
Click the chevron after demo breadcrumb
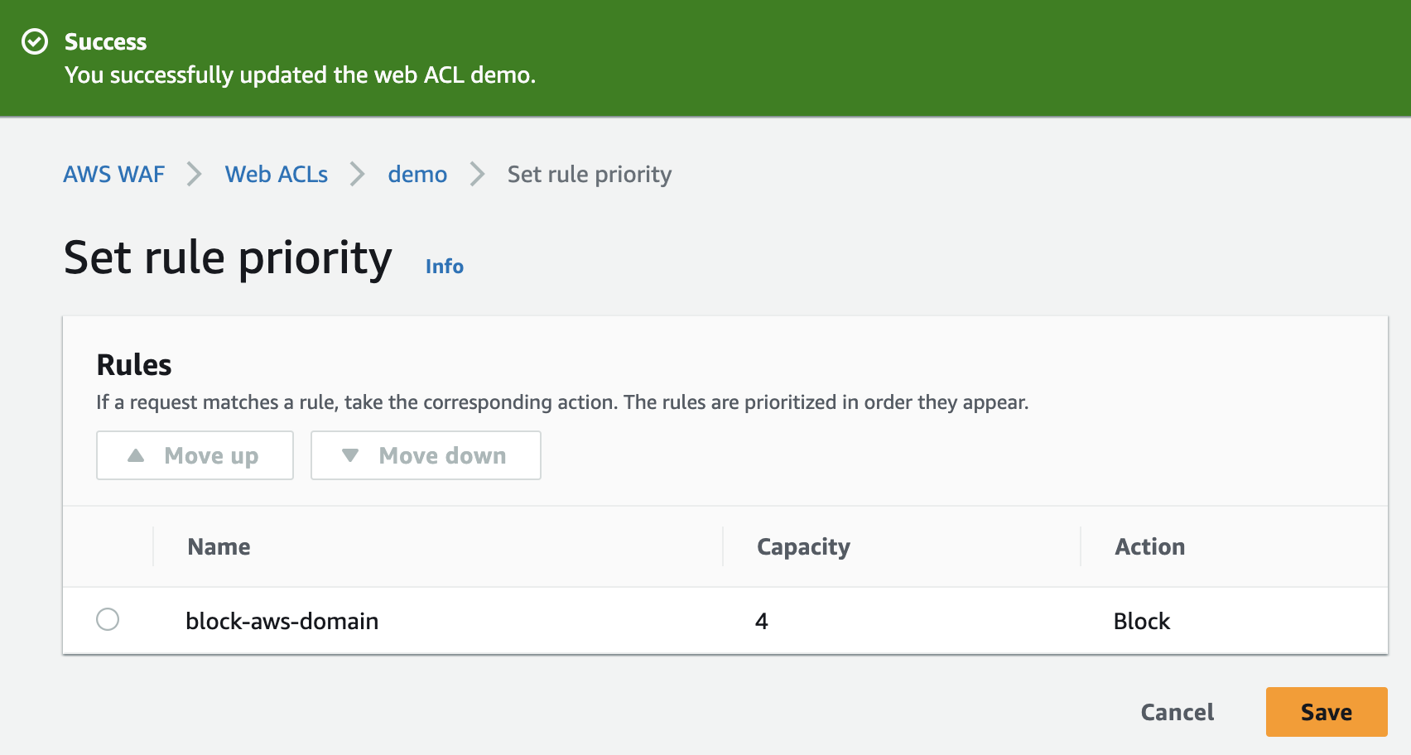point(477,174)
